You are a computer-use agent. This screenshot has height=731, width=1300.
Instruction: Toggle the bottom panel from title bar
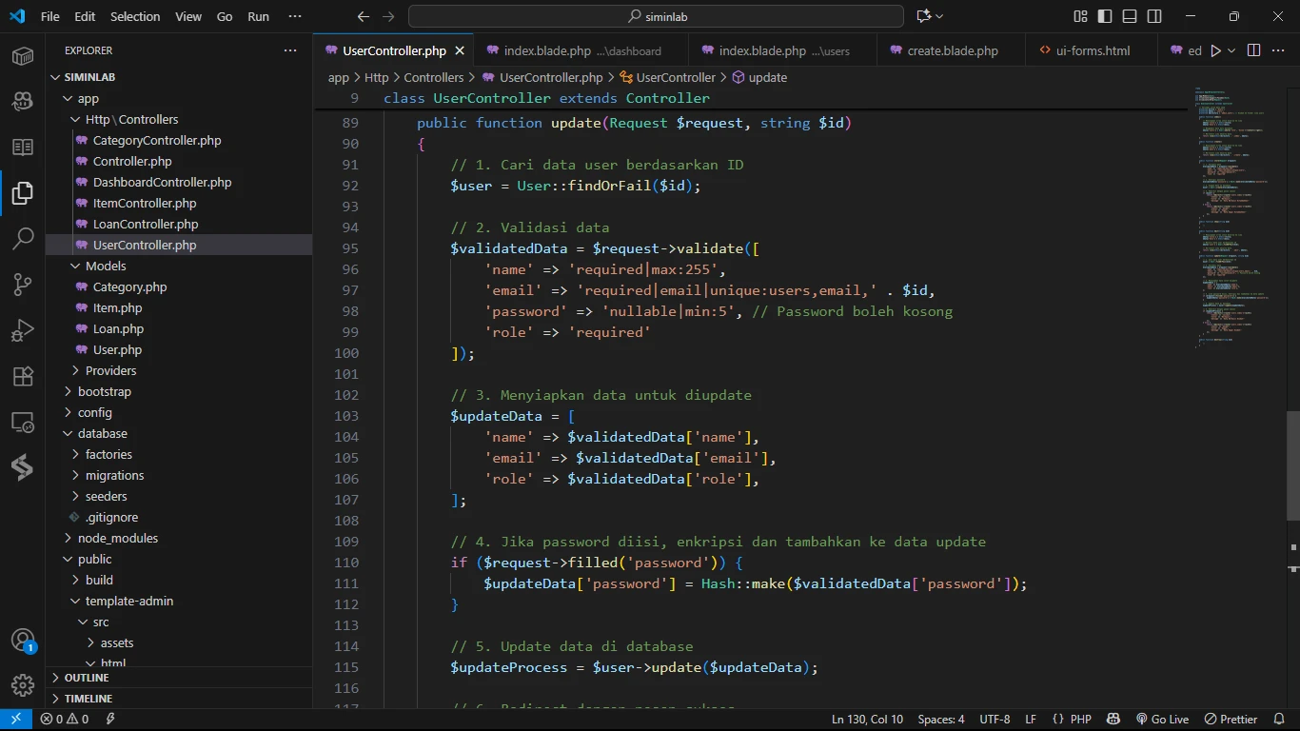tap(1130, 16)
